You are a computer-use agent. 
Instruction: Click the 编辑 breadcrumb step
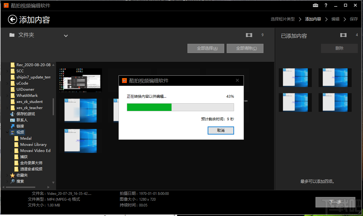[335, 19]
